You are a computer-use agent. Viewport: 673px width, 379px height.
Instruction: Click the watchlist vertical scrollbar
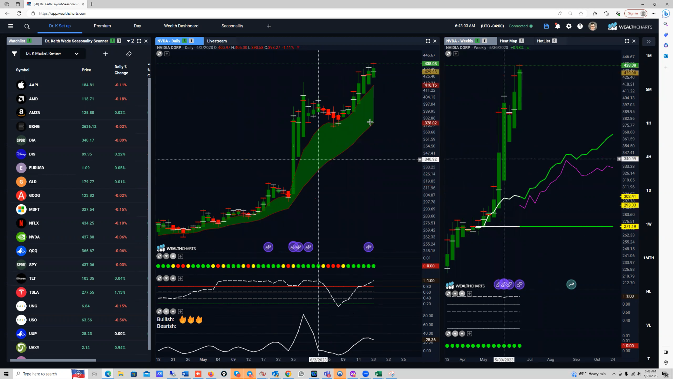pos(149,214)
